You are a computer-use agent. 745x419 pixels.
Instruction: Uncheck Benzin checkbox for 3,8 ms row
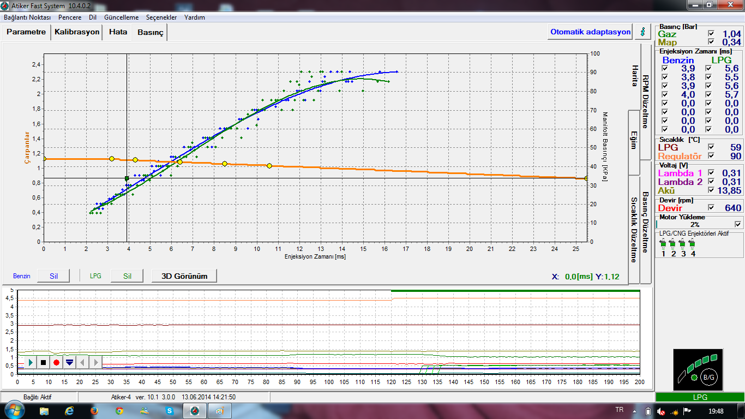[x=665, y=77]
